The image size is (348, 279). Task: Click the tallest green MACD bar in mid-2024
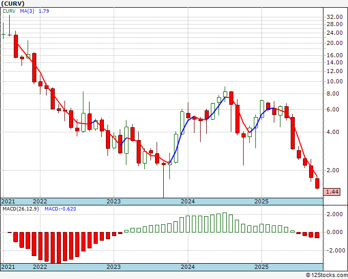pyautogui.click(x=225, y=222)
